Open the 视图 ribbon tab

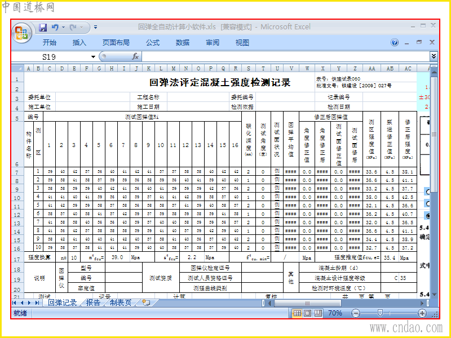pos(242,43)
